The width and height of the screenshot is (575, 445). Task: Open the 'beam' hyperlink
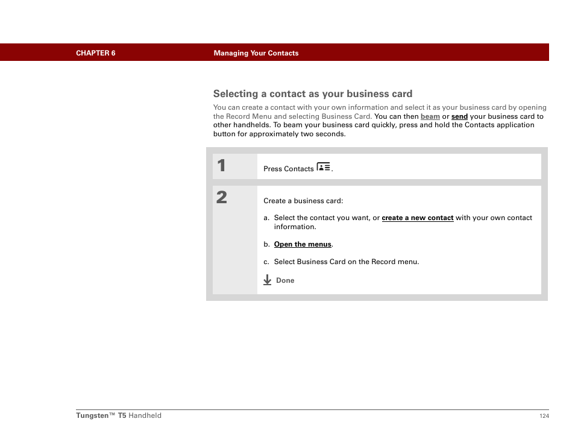430,116
